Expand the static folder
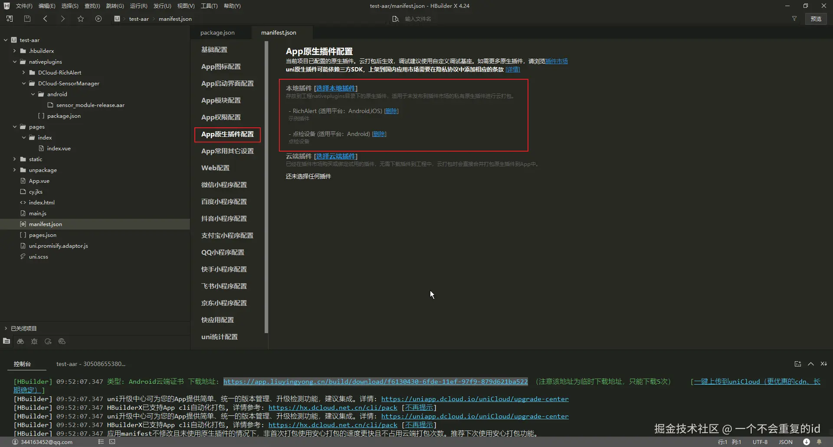 click(x=15, y=159)
